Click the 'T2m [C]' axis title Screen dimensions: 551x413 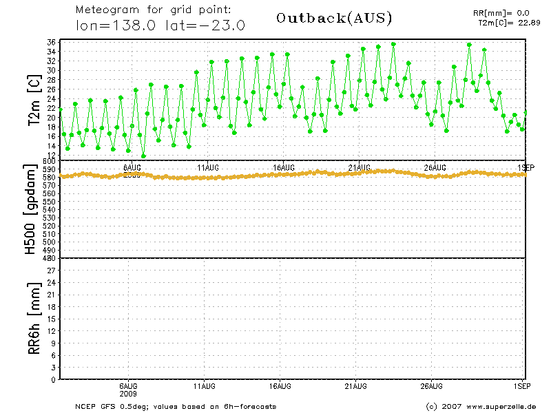click(x=34, y=100)
